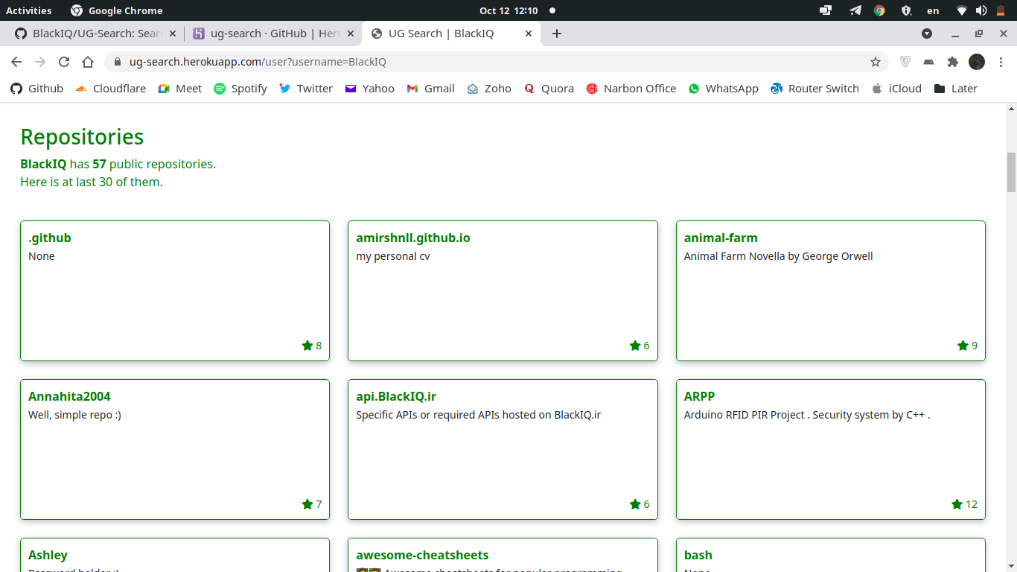Open the en keyboard layout indicator
The height and width of the screenshot is (572, 1017).
point(933,10)
